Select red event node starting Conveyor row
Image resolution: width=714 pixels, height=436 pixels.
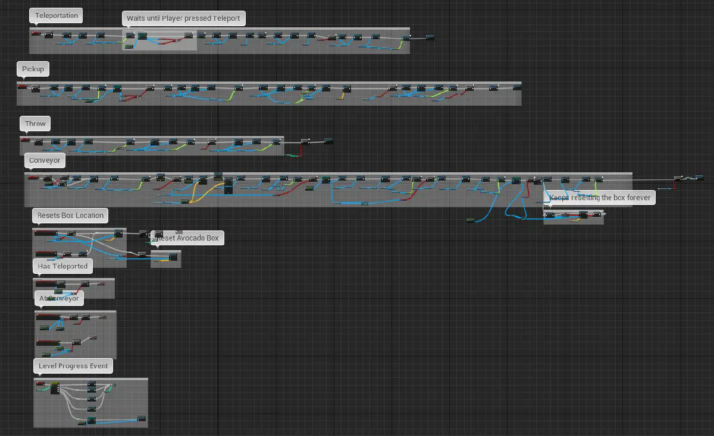point(33,178)
